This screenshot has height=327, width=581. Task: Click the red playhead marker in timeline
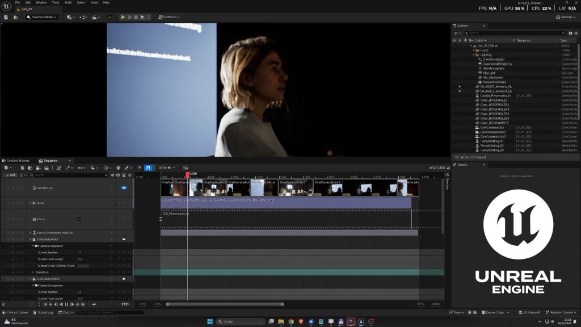coord(187,174)
